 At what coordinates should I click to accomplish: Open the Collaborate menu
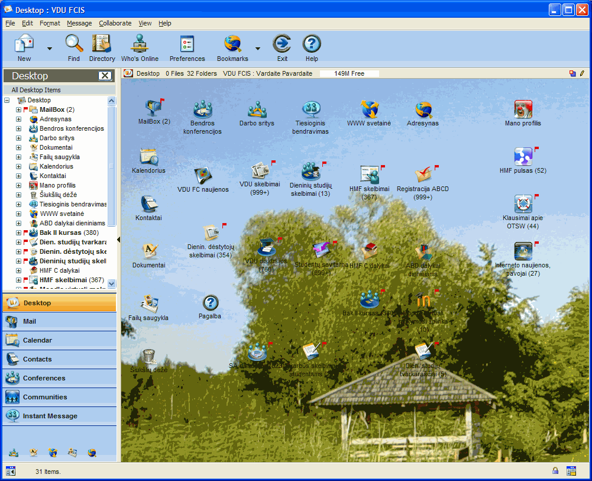[115, 23]
